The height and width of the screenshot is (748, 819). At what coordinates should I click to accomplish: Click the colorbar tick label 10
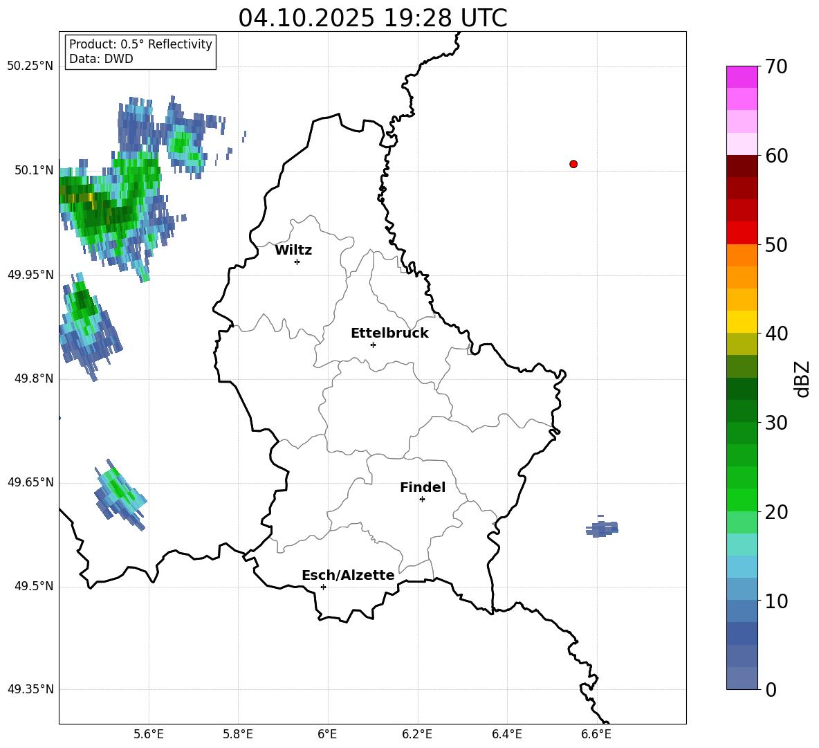pyautogui.click(x=776, y=601)
